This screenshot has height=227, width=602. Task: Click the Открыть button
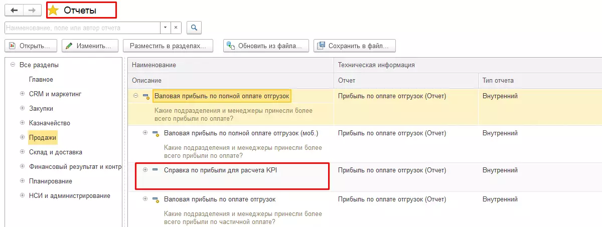point(31,46)
